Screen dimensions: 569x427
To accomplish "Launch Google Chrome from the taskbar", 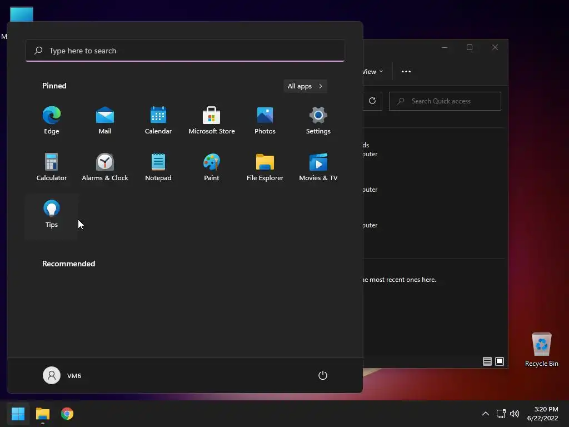I will [x=67, y=414].
